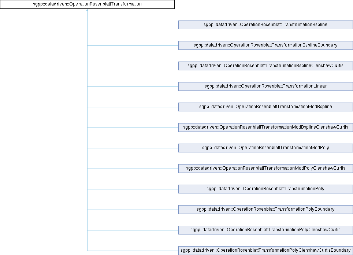The image size is (353, 255).
Task: Open the OperationRosenblattTransformationBspline class node
Action: tap(265, 25)
